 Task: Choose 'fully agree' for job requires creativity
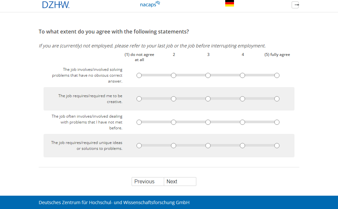coord(277,99)
